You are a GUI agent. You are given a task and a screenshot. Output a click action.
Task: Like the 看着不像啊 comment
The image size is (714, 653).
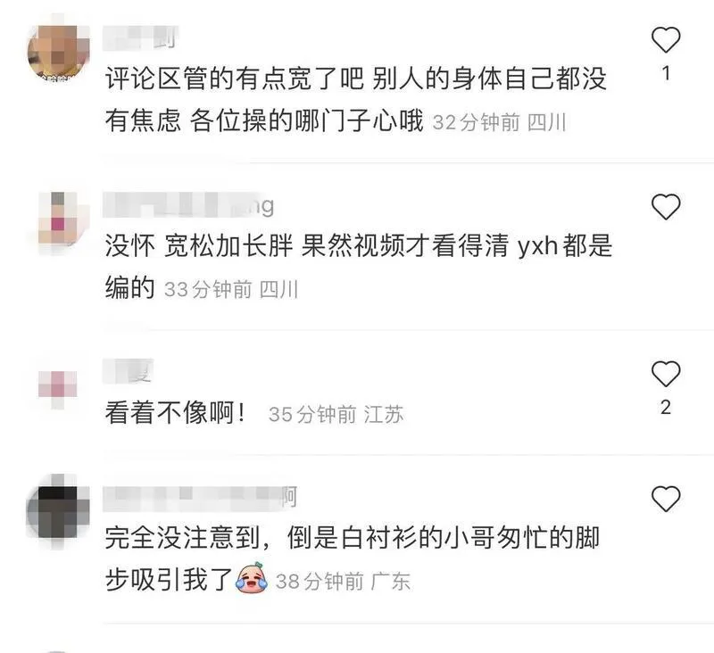[666, 374]
